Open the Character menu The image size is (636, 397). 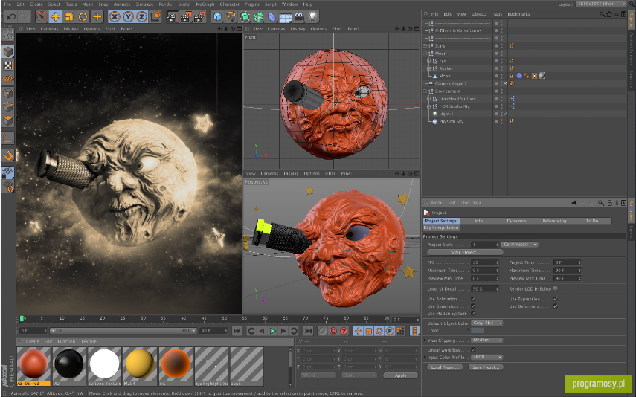229,4
